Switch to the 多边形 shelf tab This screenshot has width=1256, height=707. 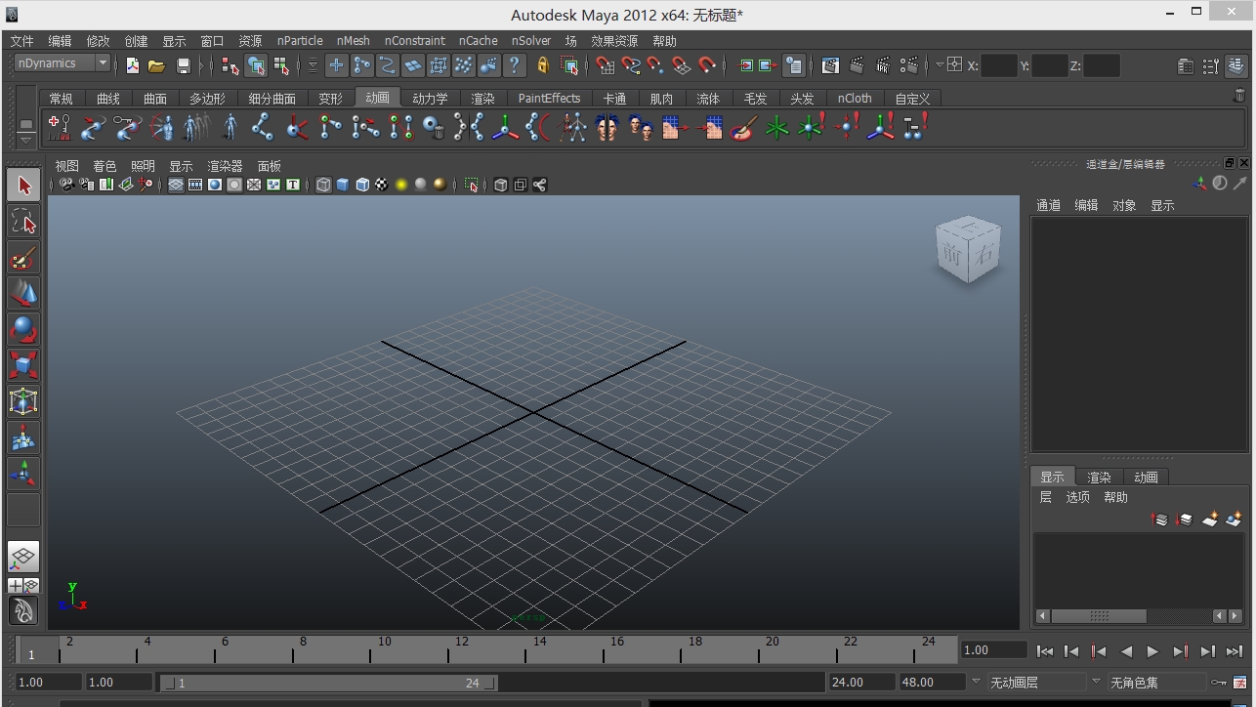click(207, 99)
